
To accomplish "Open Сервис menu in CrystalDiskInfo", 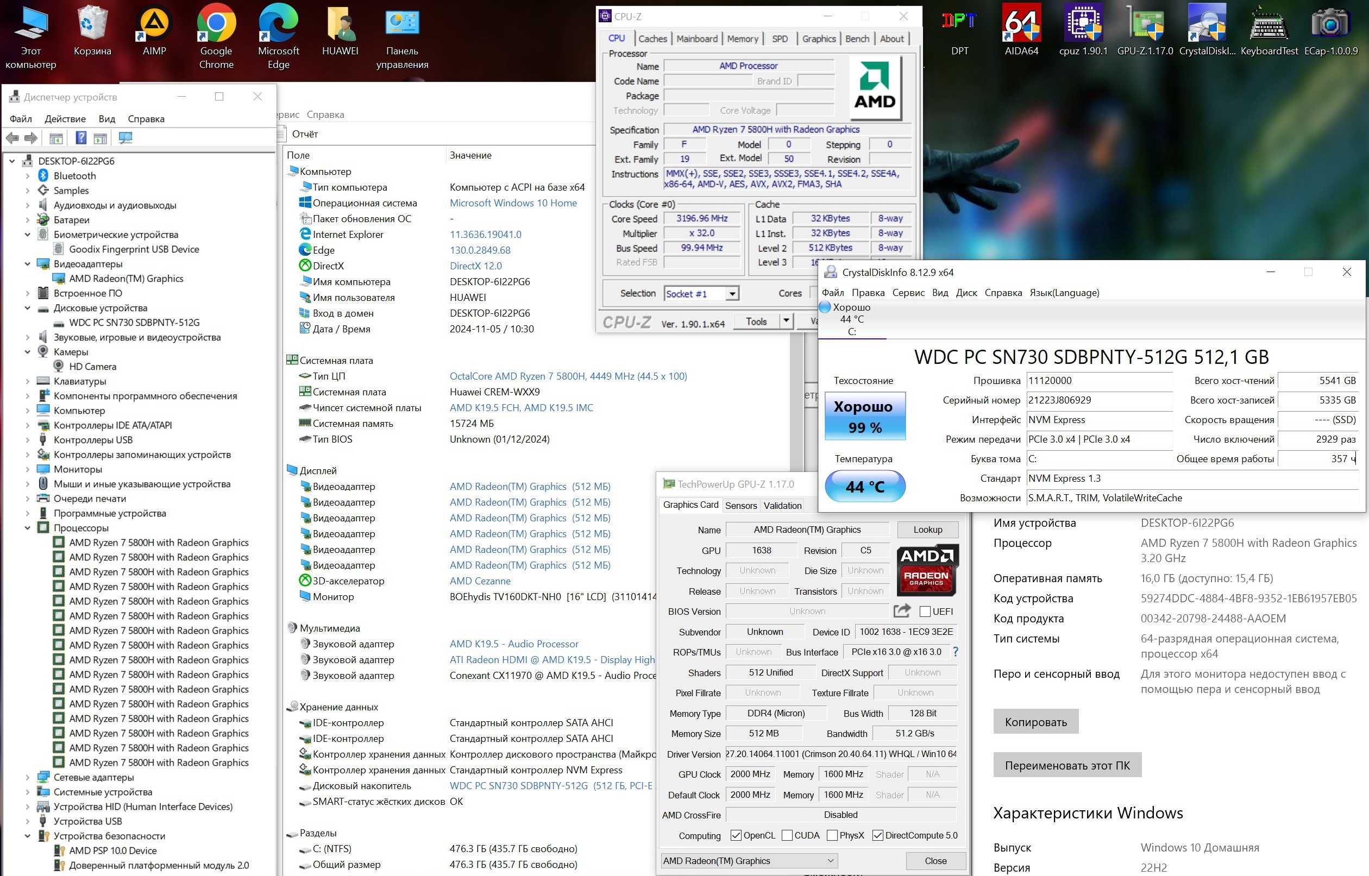I will click(x=908, y=292).
